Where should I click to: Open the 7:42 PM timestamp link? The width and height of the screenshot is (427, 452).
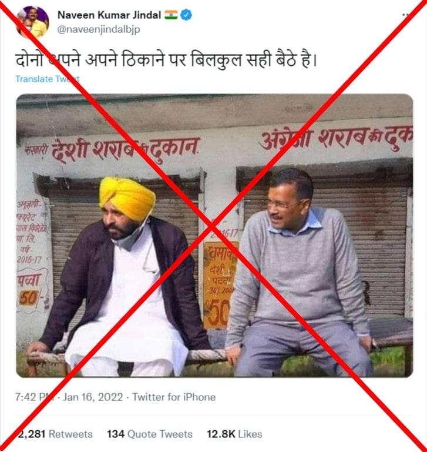click(x=35, y=397)
